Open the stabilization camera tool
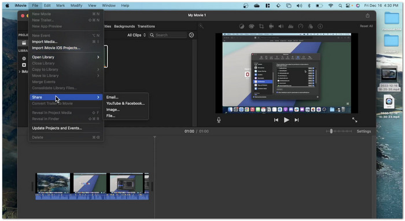Image resolution: width=405 pixels, height=221 pixels. pos(271,27)
